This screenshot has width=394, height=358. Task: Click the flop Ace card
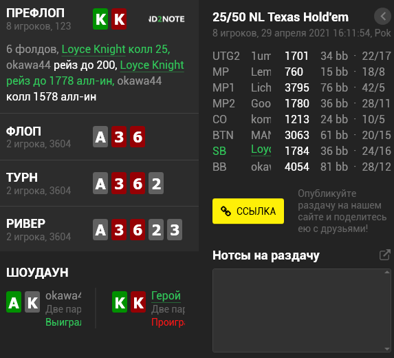100,137
